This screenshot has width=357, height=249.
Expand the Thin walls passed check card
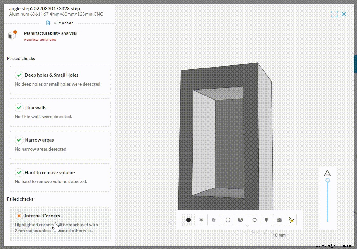[60, 112]
